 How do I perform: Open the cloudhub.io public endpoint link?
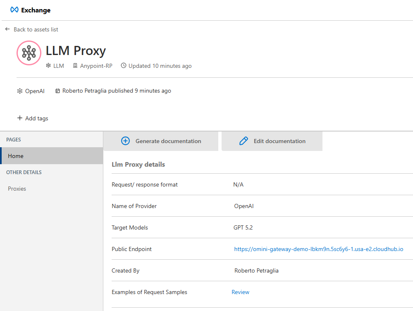pyautogui.click(x=318, y=249)
